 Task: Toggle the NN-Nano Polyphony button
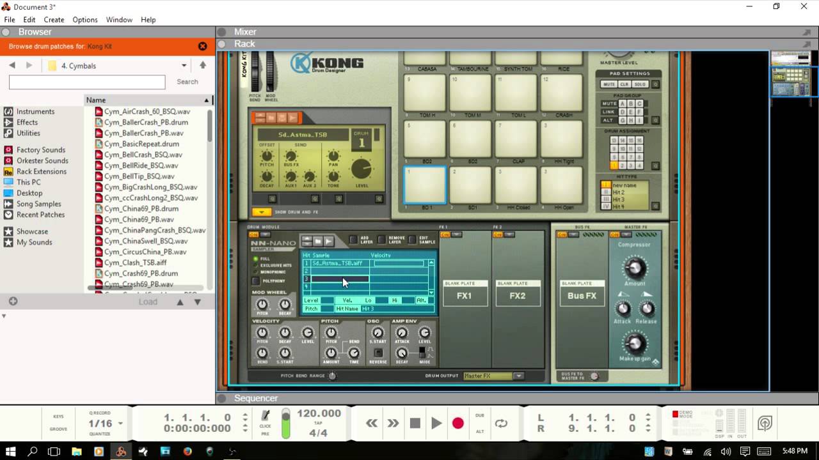(256, 280)
